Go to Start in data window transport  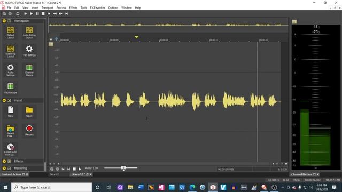point(63,169)
